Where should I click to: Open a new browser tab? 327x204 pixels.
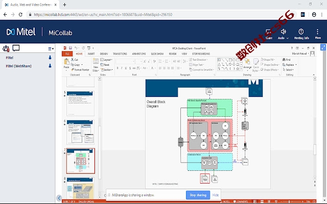pyautogui.click(x=65, y=5)
